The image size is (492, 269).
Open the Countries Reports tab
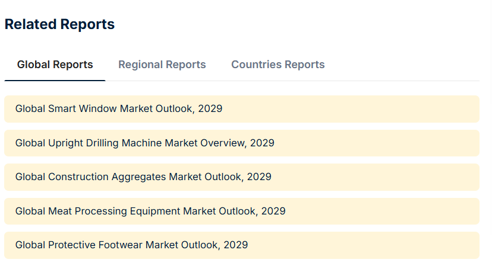277,65
